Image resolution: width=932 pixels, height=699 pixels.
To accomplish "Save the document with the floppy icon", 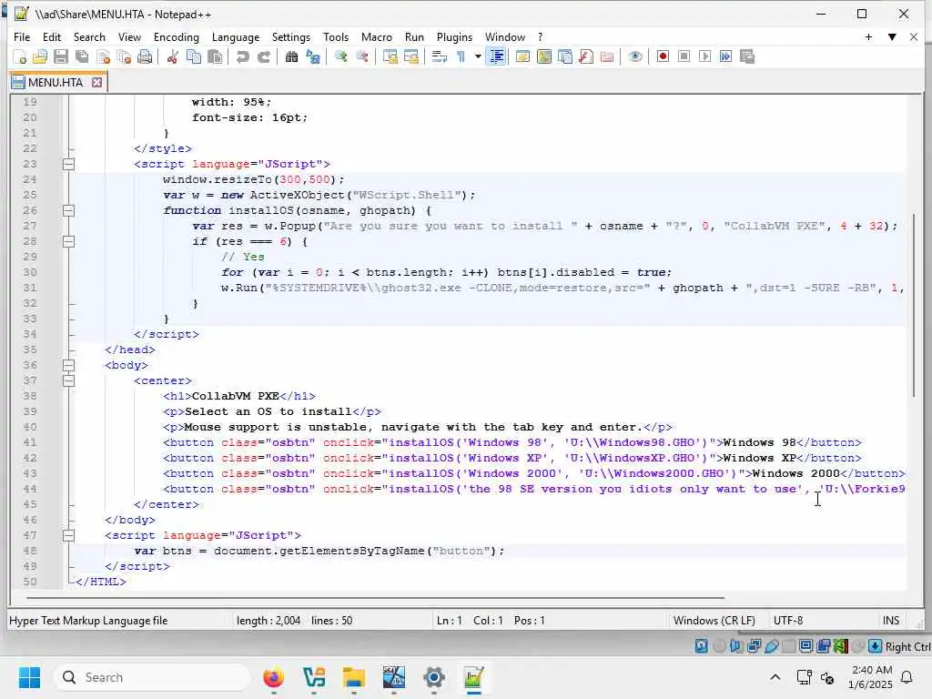I will (61, 57).
